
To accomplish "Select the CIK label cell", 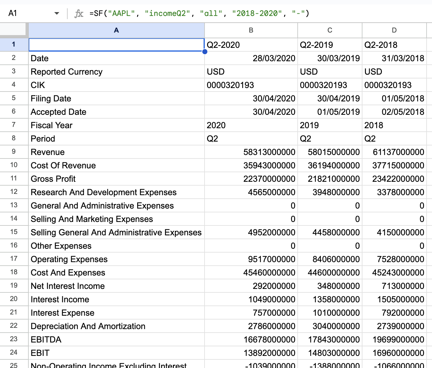I will 116,85.
